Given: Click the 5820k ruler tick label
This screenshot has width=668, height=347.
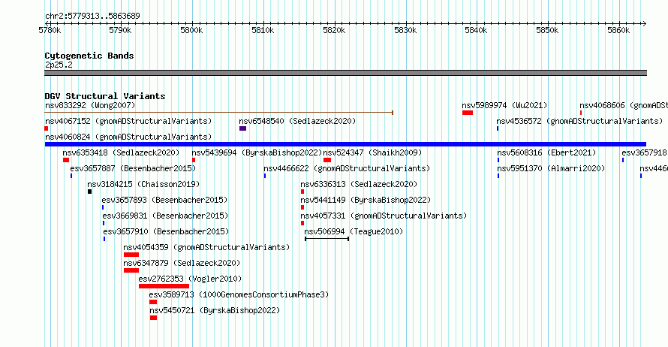Looking at the screenshot, I should point(334,31).
